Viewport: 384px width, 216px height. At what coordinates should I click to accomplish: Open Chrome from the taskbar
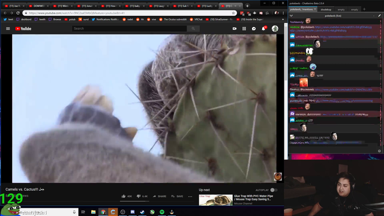(103, 212)
